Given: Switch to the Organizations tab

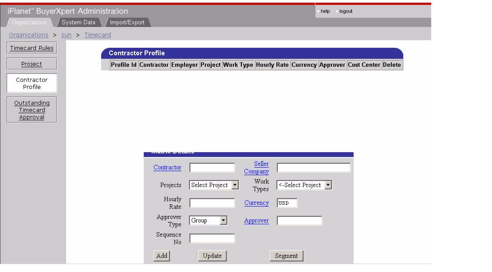Looking at the screenshot, I should click(x=29, y=23).
